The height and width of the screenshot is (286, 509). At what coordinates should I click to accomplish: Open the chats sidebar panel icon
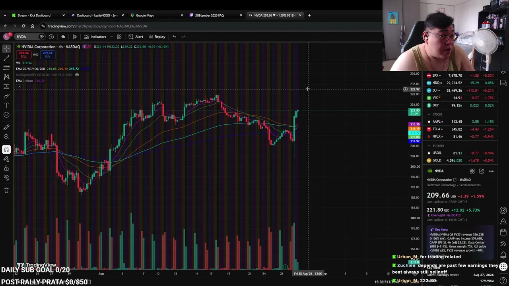[503, 83]
